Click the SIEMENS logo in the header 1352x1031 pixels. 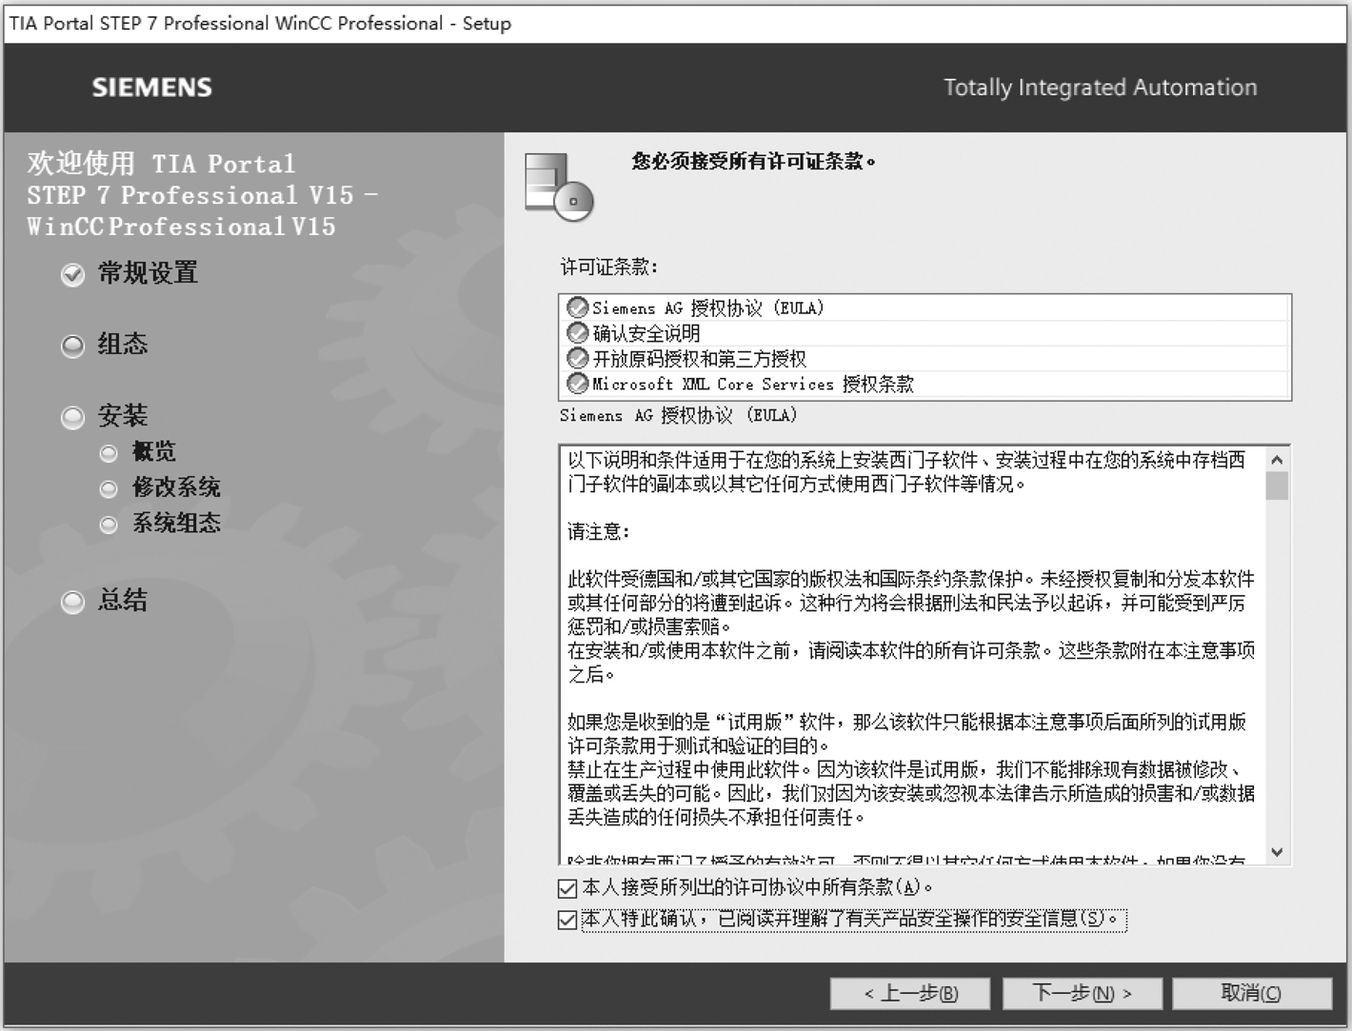(152, 88)
